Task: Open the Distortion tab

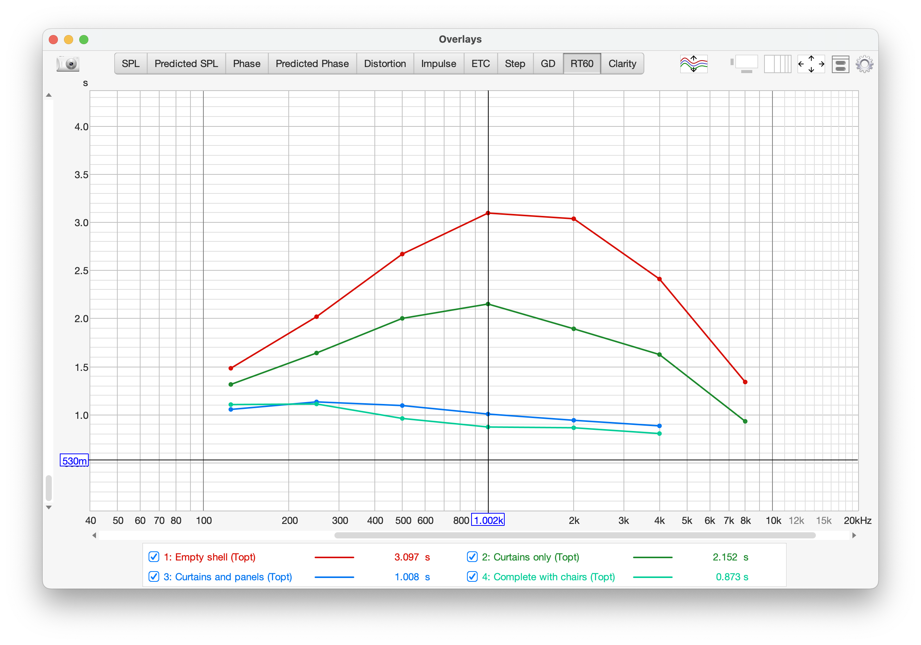Action: pyautogui.click(x=385, y=64)
